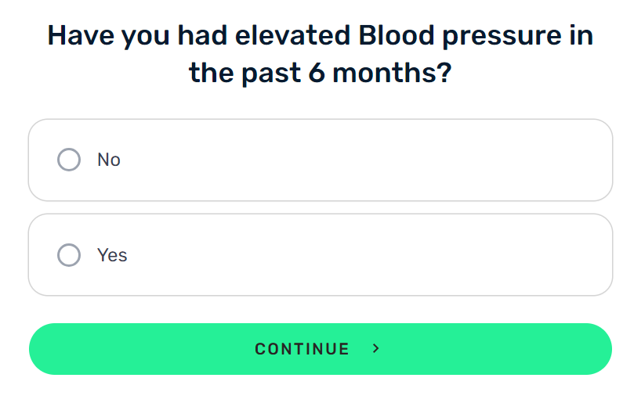634x403 pixels.
Task: Click the right chevron arrow icon
Action: coord(375,348)
